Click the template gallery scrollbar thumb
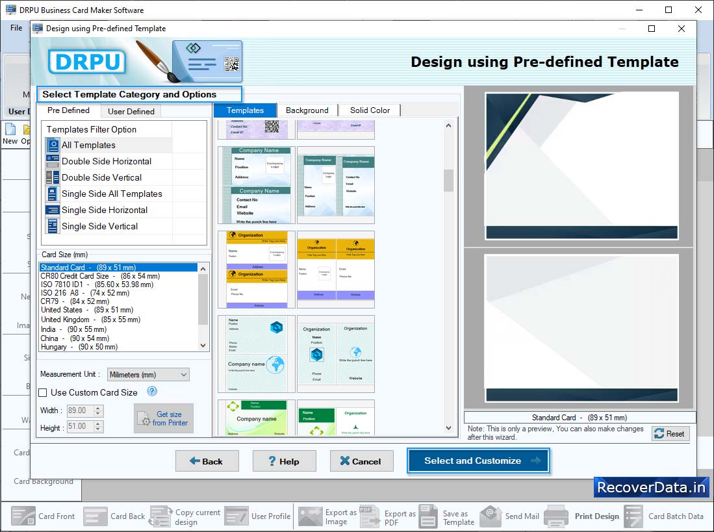The width and height of the screenshot is (714, 532). click(x=448, y=180)
